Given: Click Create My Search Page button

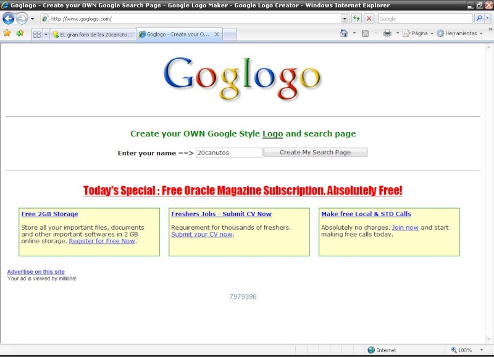Looking at the screenshot, I should coord(315,152).
